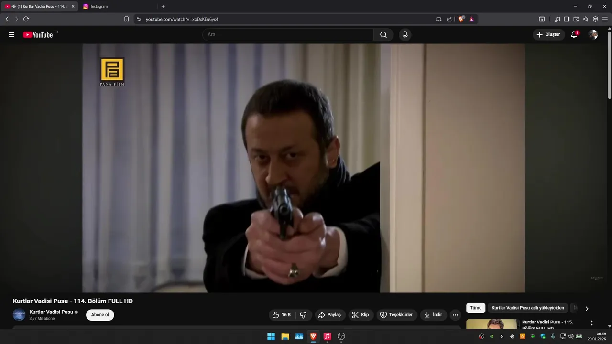The width and height of the screenshot is (612, 344).
Task: Subscribe with the Abone ol button
Action: [x=100, y=315]
